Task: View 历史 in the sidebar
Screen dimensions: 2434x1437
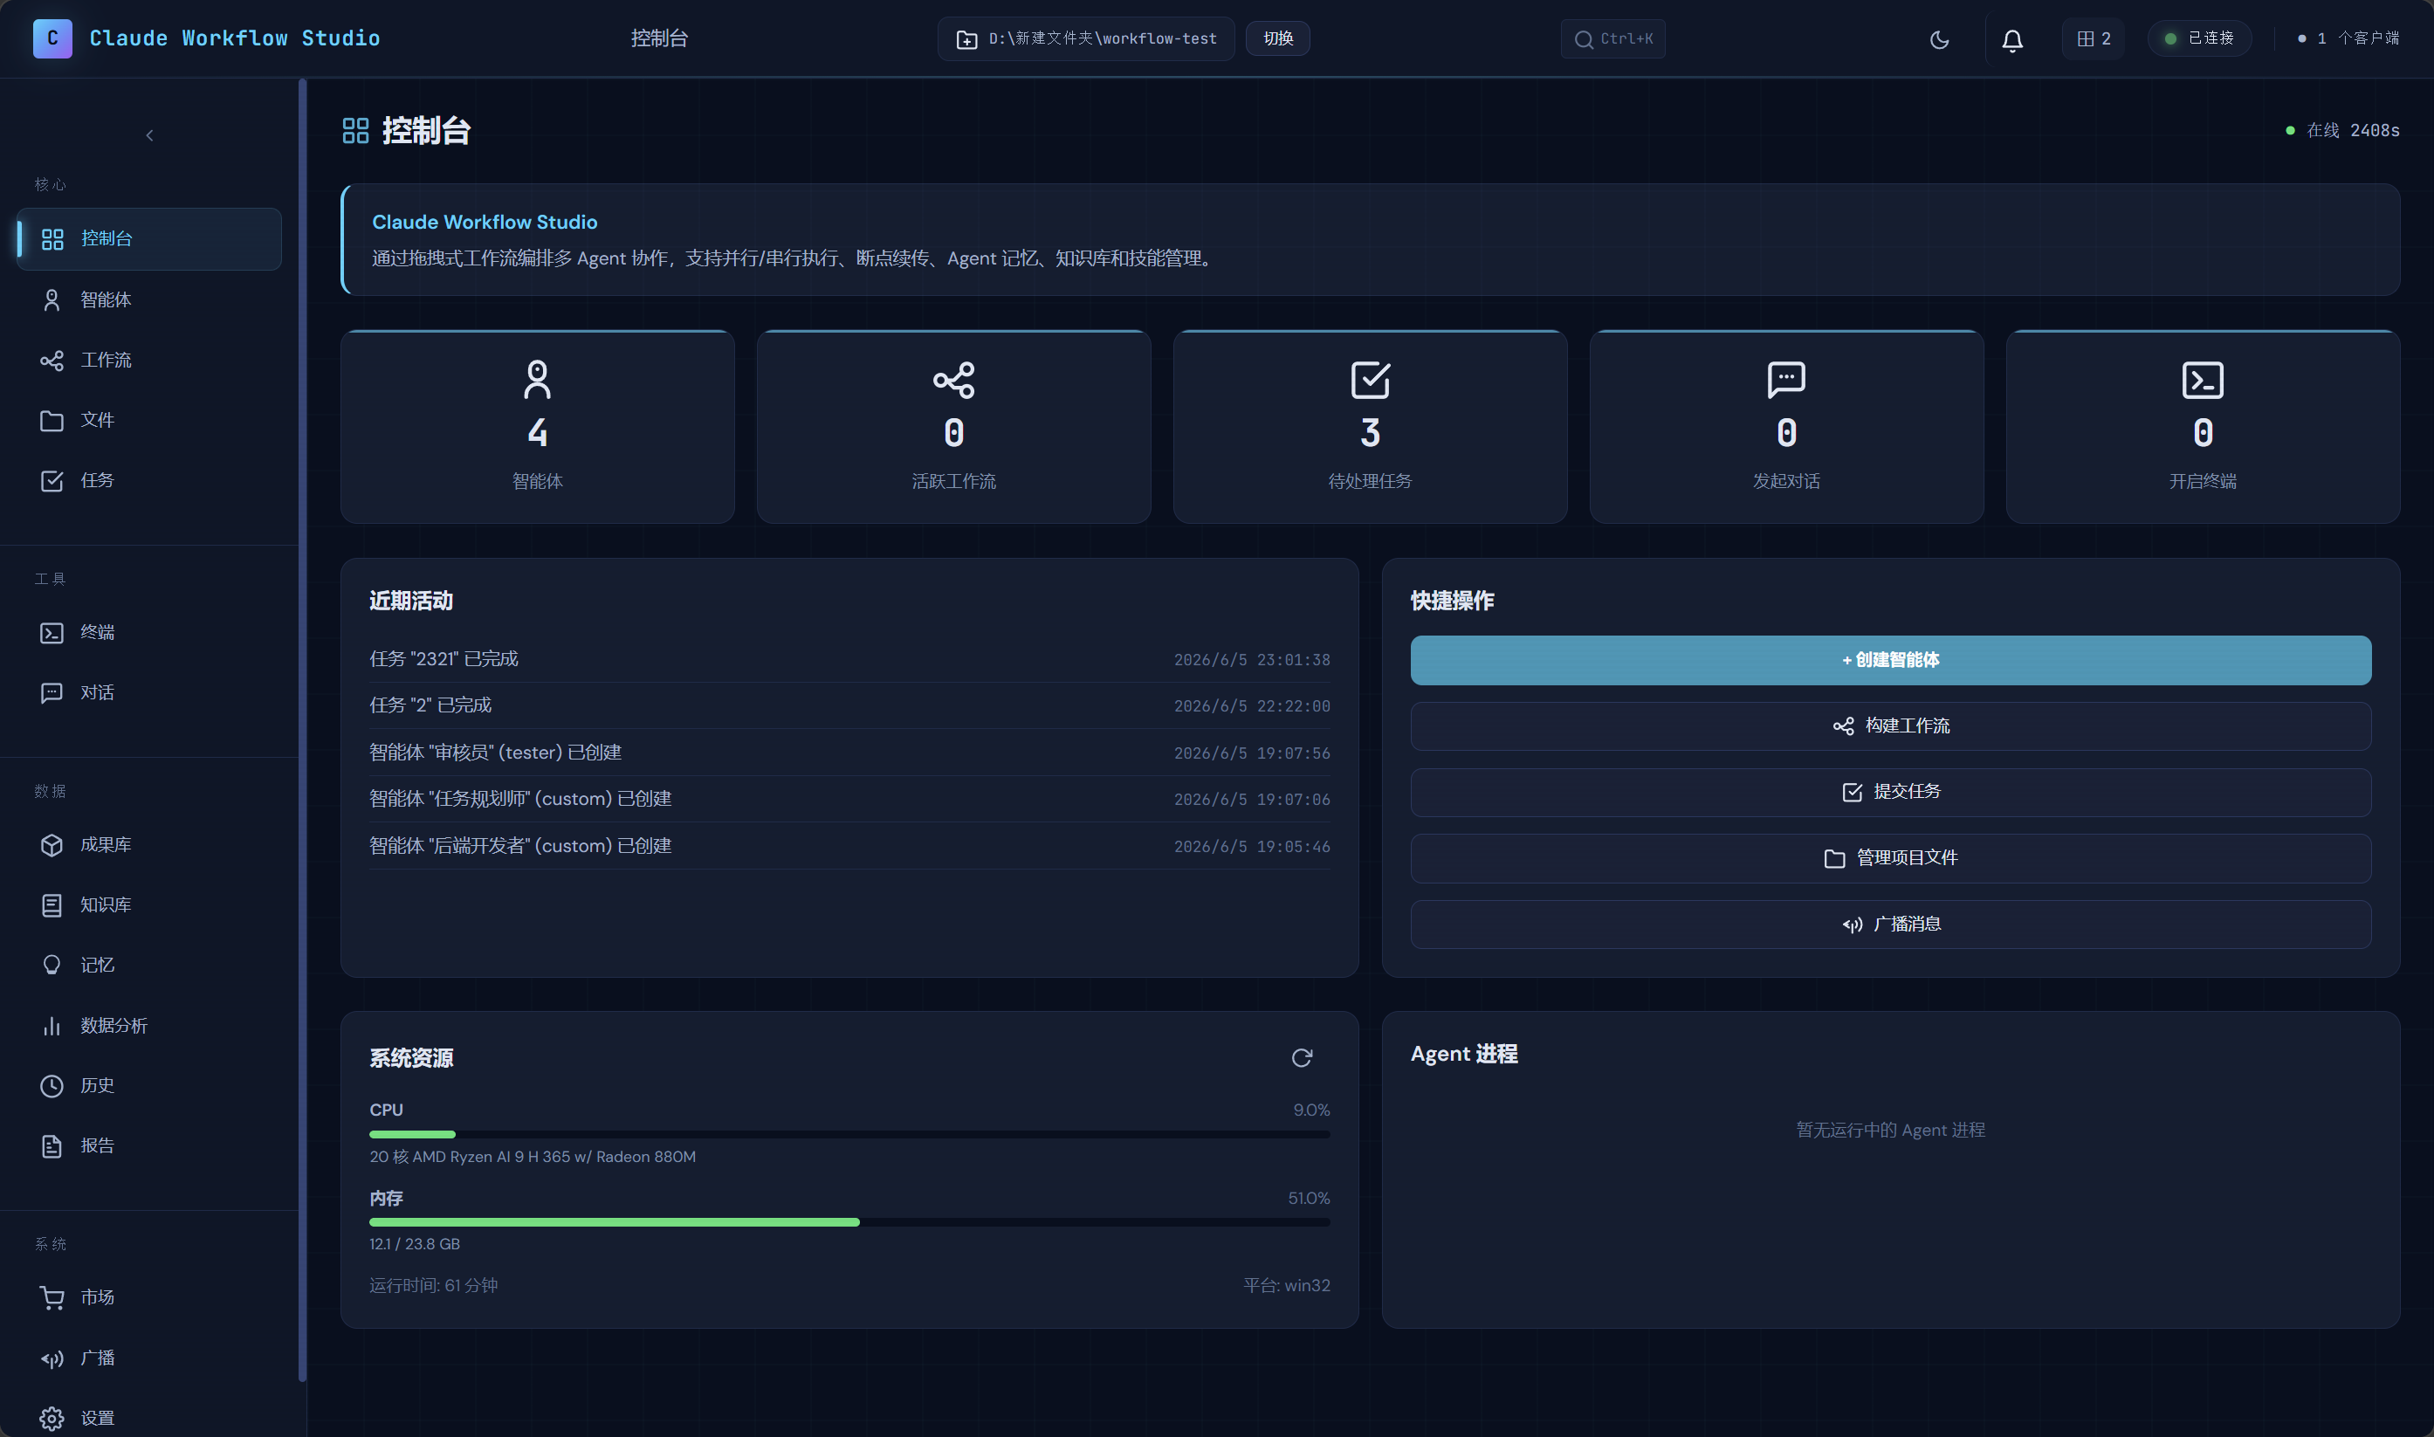Action: click(149, 1085)
